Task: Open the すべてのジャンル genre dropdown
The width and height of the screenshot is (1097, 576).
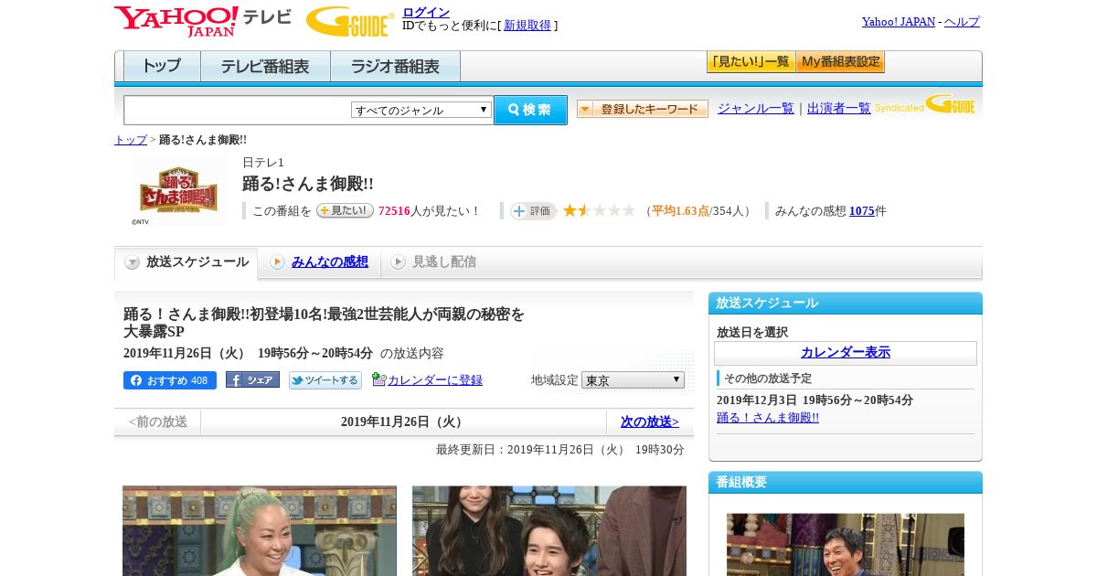Action: (421, 110)
